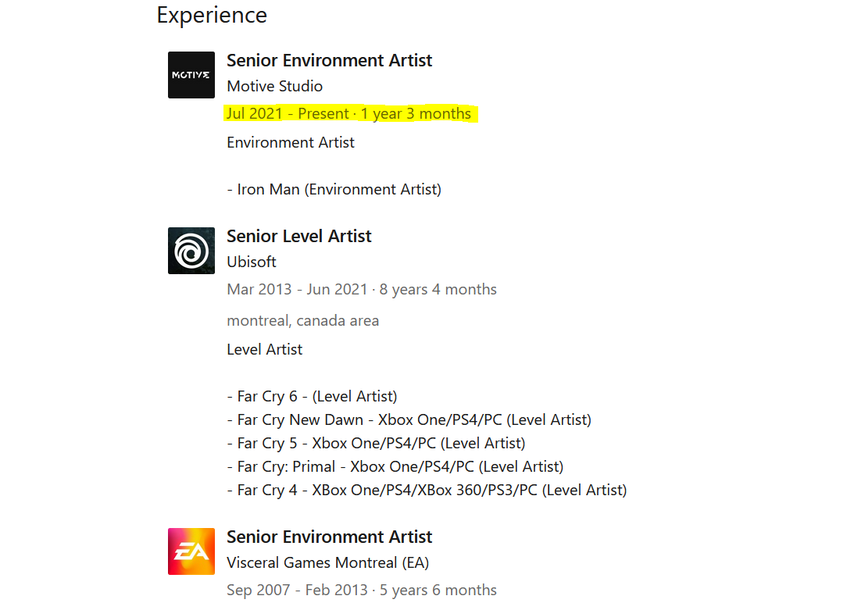Click the Far Cry 5 entry
Image resolution: width=847 pixels, height=603 pixels.
(x=376, y=443)
